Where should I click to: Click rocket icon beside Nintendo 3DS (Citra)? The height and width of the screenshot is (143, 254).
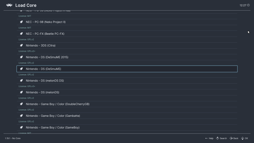click(21, 45)
